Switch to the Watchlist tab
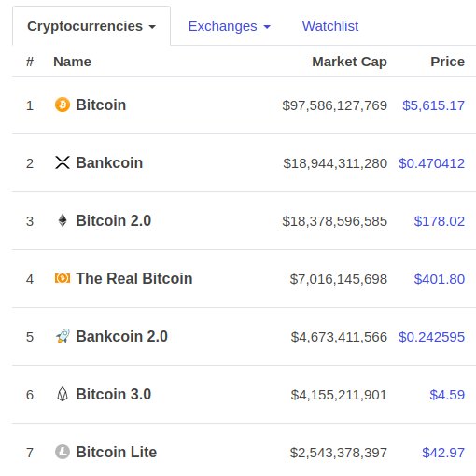This screenshot has height=476, width=476. pyautogui.click(x=330, y=26)
